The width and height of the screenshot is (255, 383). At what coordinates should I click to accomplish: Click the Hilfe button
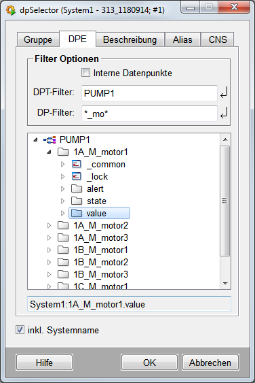tap(44, 363)
